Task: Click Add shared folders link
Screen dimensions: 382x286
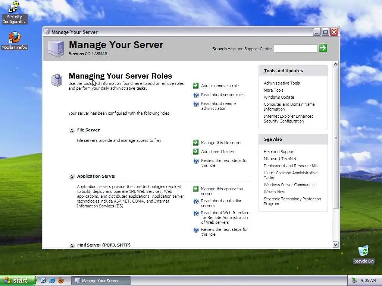Action: [x=218, y=152]
